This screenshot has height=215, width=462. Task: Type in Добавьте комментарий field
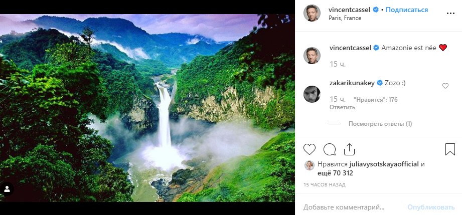(351, 206)
